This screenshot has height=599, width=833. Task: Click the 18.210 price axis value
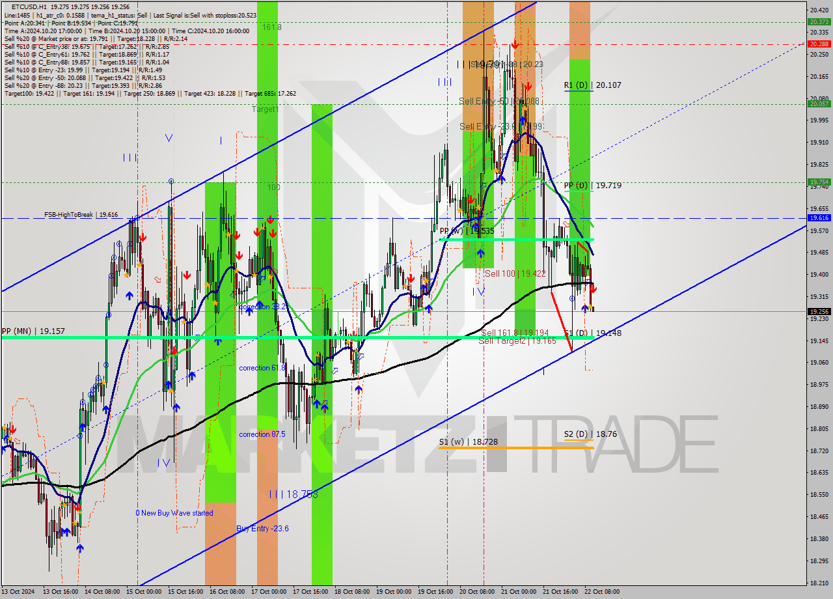tap(819, 583)
